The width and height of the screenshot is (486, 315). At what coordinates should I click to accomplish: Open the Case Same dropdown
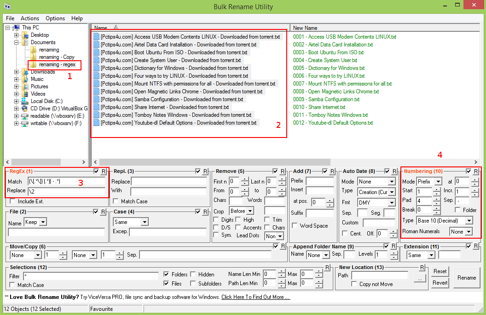tap(144, 222)
